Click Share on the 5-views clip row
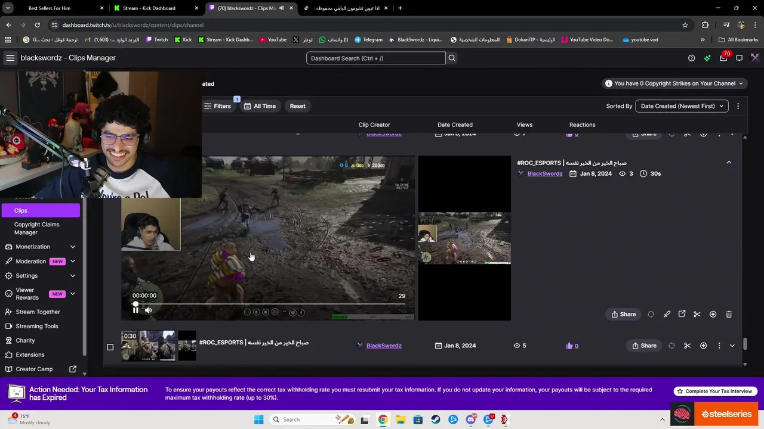 click(644, 346)
